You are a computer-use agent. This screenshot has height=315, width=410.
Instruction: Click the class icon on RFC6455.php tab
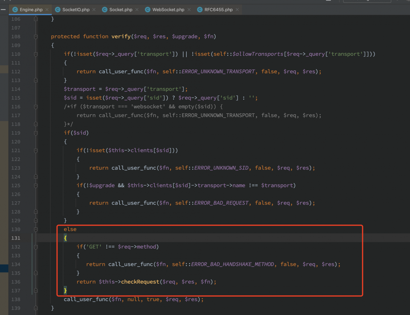point(200,9)
